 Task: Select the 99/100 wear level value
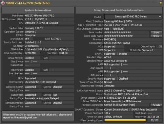coord(154,120)
